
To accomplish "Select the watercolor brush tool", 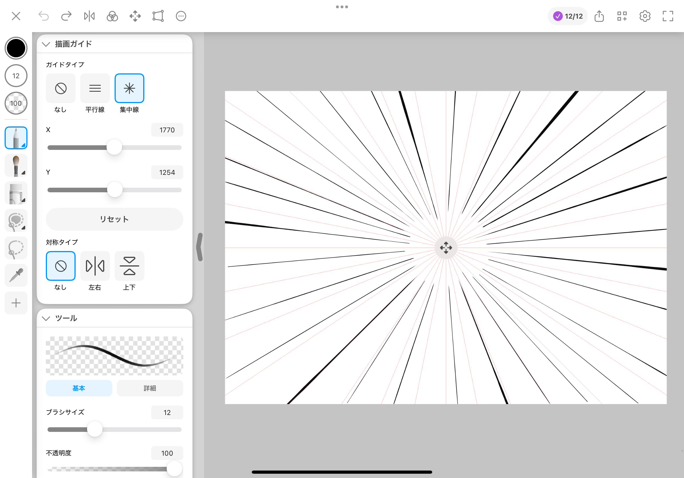I will [16, 165].
